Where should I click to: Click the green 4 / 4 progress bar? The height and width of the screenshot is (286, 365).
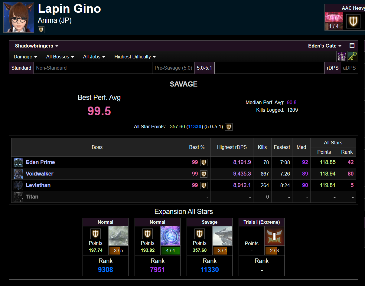tap(170, 251)
